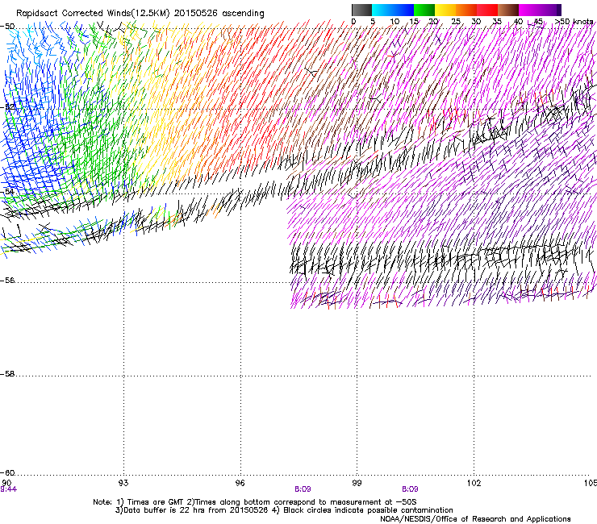
Task: Click the 'Data buffer is 22 hrs' note line
Action: [x=284, y=510]
